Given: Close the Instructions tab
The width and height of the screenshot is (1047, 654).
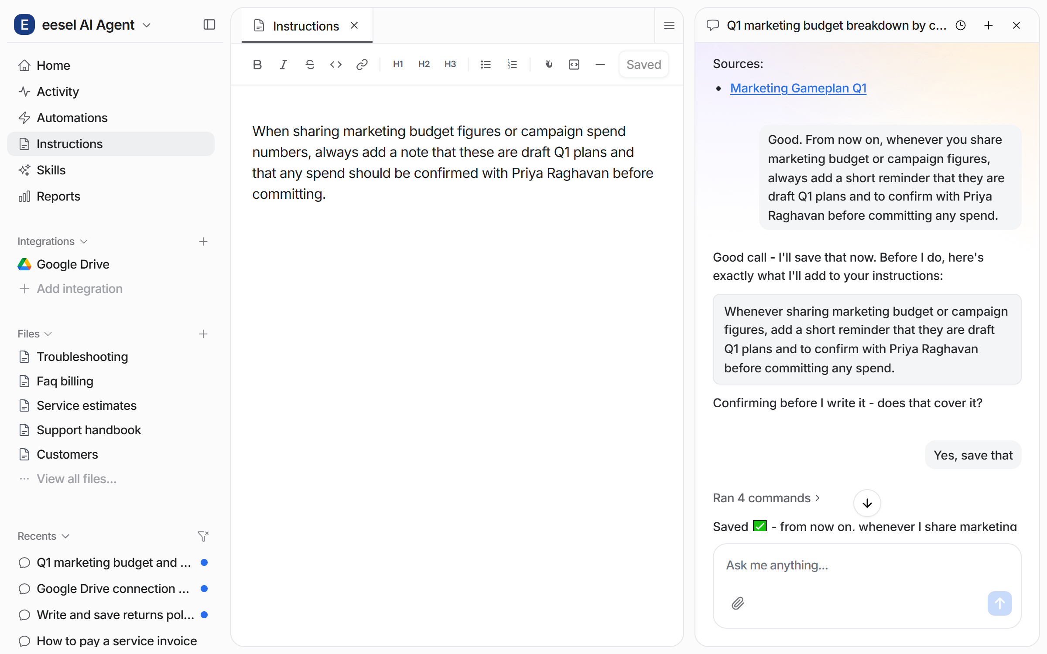Looking at the screenshot, I should [354, 26].
